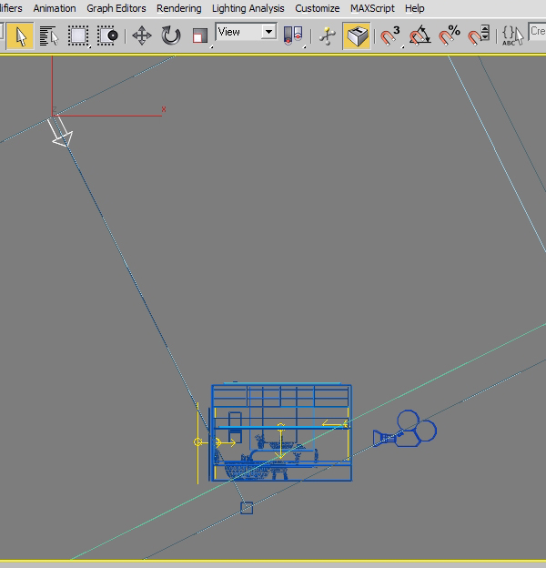This screenshot has height=568, width=546.
Task: Toggle the Angle Snap magnet
Action: click(x=420, y=35)
